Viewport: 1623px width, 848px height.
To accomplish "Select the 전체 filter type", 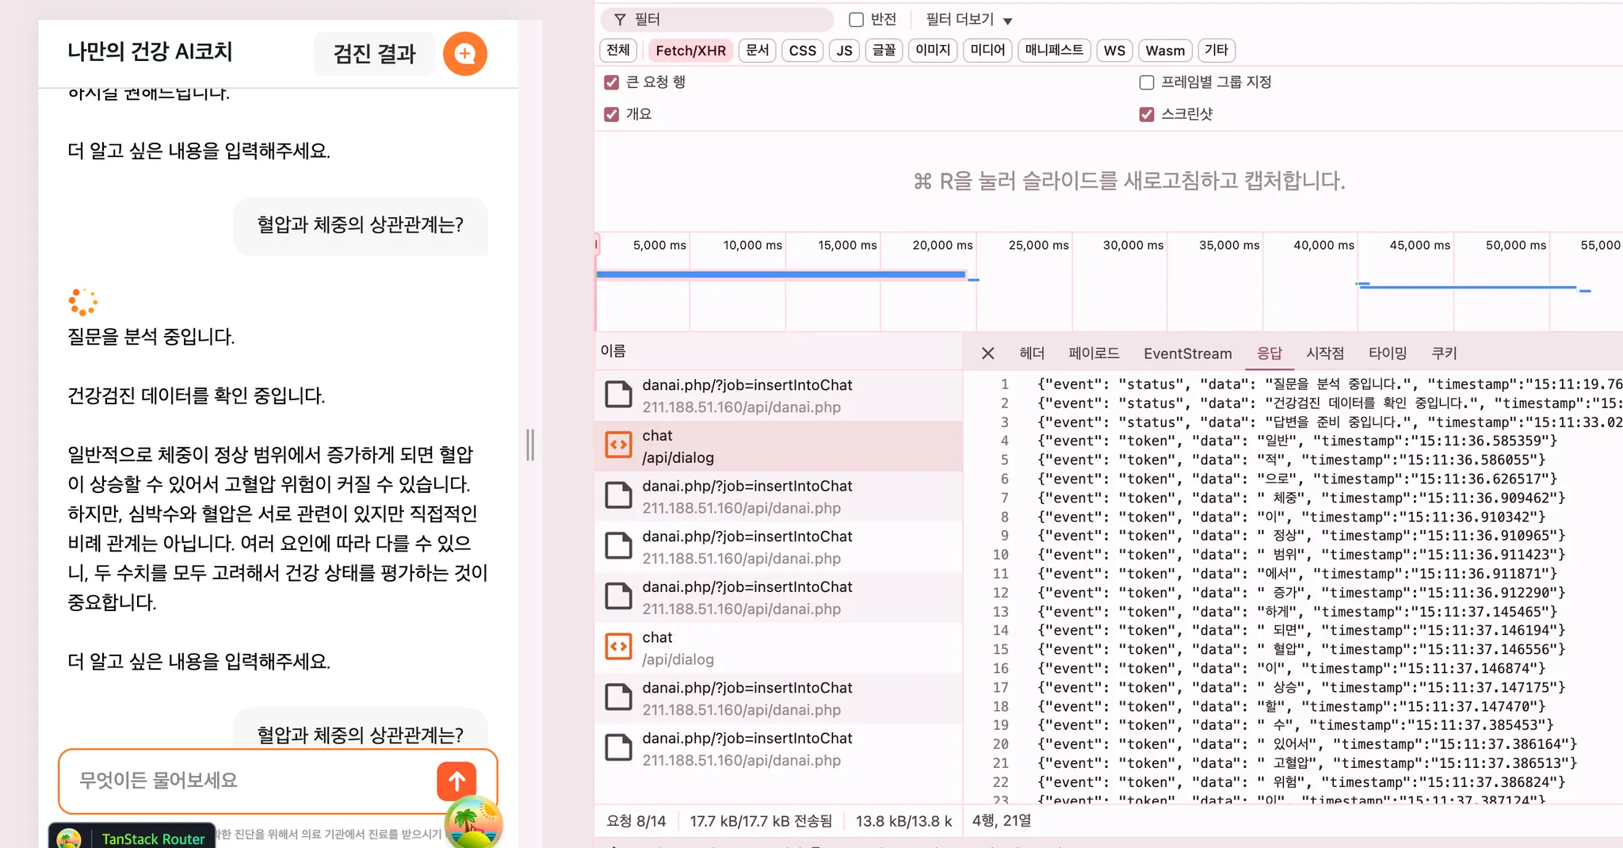I will (618, 50).
